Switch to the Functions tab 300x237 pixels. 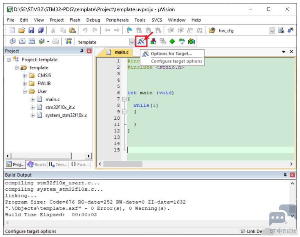pos(80,164)
